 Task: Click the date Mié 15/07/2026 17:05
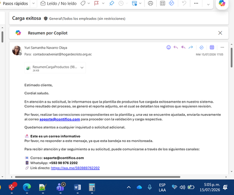tap(210, 54)
